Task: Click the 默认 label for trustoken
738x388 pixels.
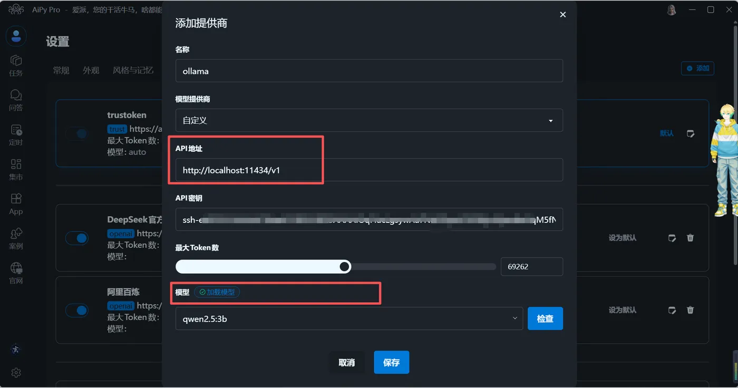Action: click(667, 134)
